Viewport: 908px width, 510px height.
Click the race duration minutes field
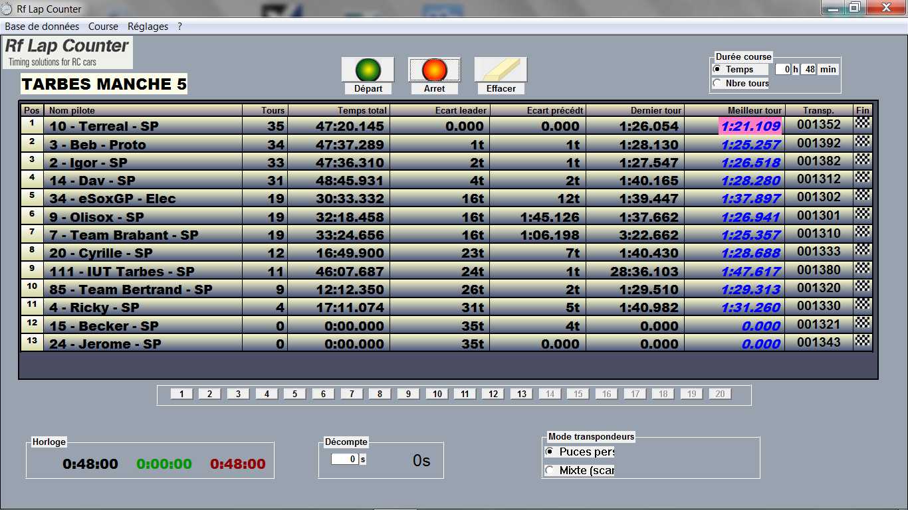click(808, 69)
